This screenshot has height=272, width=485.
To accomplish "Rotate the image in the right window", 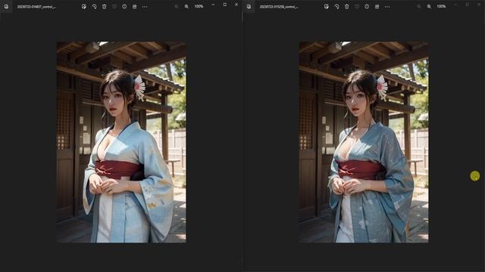I will click(x=336, y=7).
